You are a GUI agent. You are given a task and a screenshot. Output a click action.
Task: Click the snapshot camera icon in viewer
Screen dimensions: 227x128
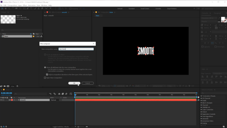click(127, 86)
